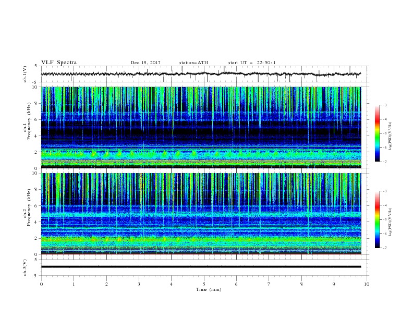Click the '3' tick on the time axis

[139, 284]
